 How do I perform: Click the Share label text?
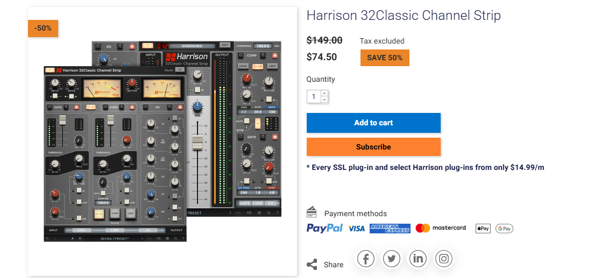334,265
